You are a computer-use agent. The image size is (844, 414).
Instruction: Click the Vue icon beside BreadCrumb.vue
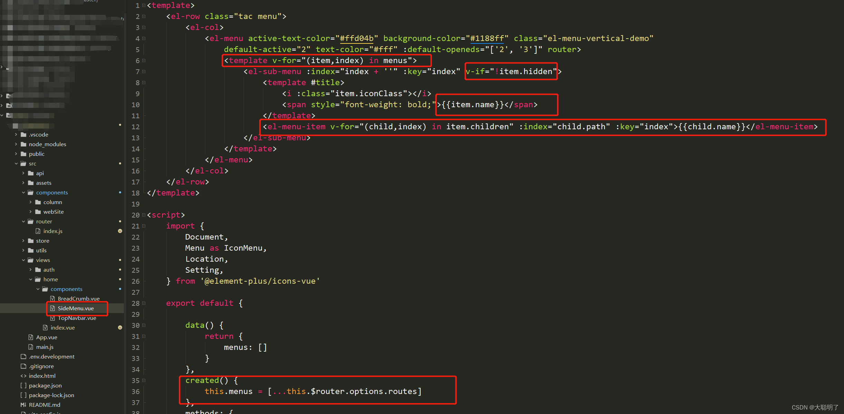click(x=52, y=299)
